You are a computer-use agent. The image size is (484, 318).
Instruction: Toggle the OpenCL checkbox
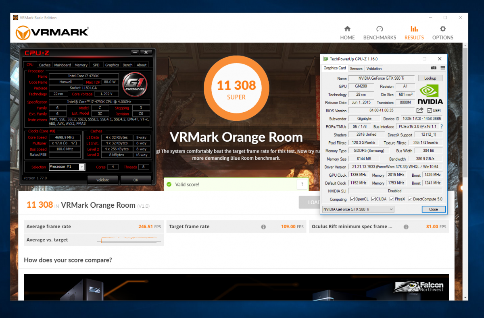353,199
